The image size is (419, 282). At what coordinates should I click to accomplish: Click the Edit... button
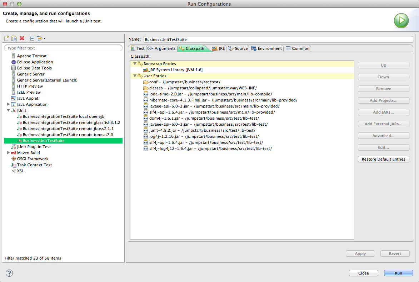click(x=384, y=147)
